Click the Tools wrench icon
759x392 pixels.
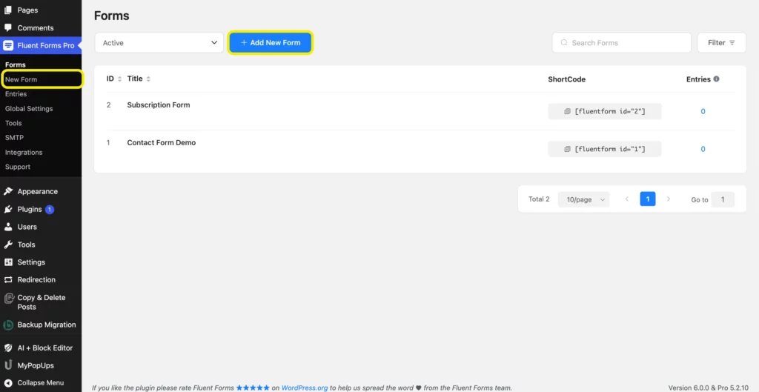click(x=8, y=245)
